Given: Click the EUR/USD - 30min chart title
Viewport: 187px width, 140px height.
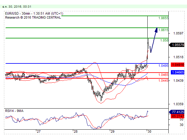Looking at the screenshot, I should tap(34, 13).
